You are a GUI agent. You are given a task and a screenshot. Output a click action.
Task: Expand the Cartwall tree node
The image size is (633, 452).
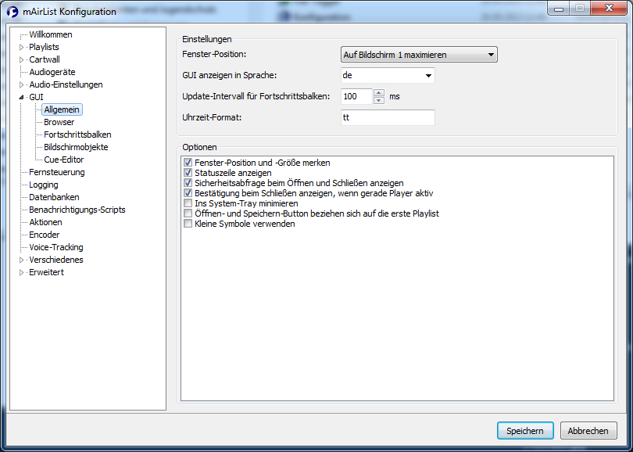[22, 59]
